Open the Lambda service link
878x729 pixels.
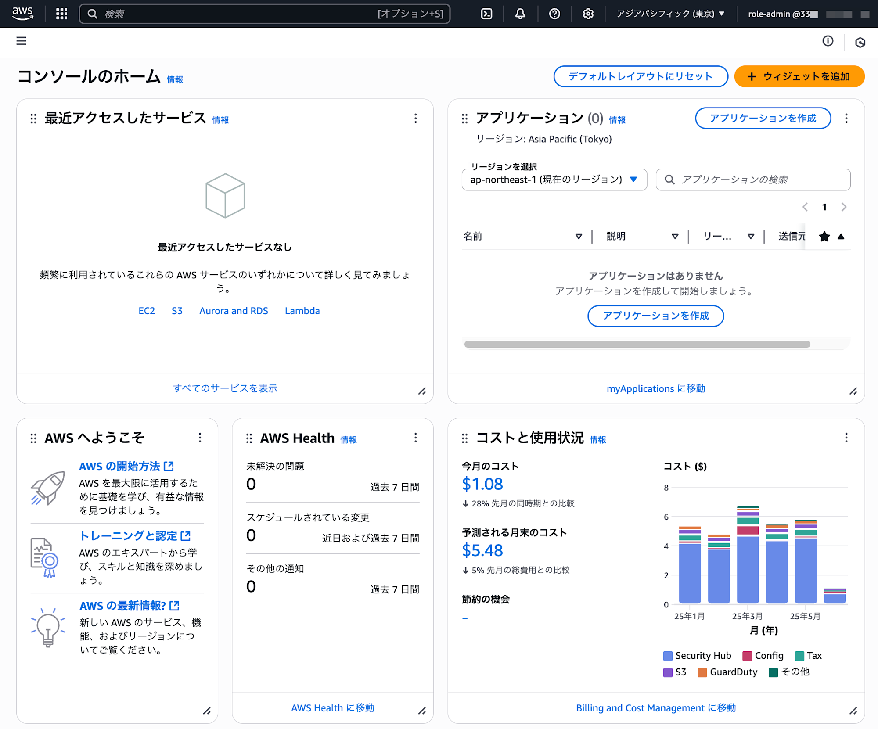coord(302,311)
